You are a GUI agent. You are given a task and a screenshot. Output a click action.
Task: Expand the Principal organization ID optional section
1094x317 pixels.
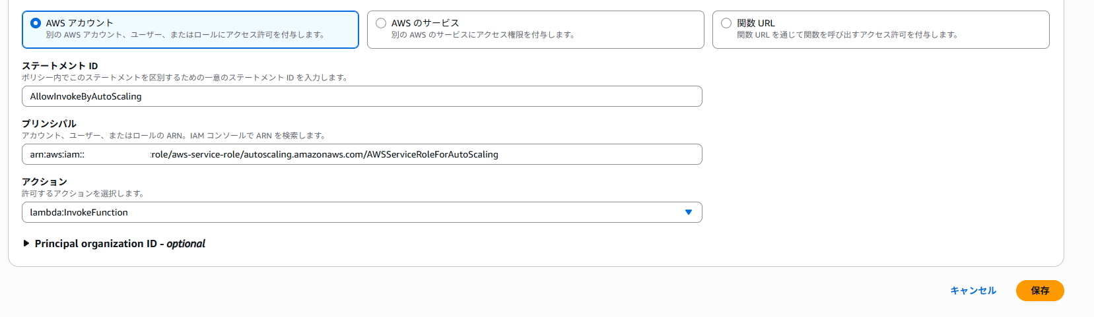pyautogui.click(x=120, y=244)
